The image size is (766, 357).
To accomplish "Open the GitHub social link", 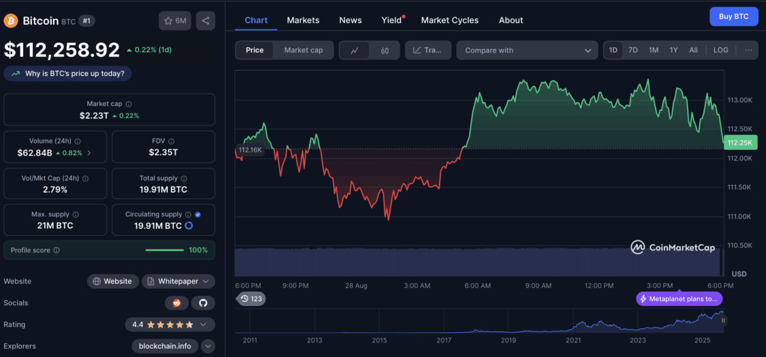I will point(203,303).
